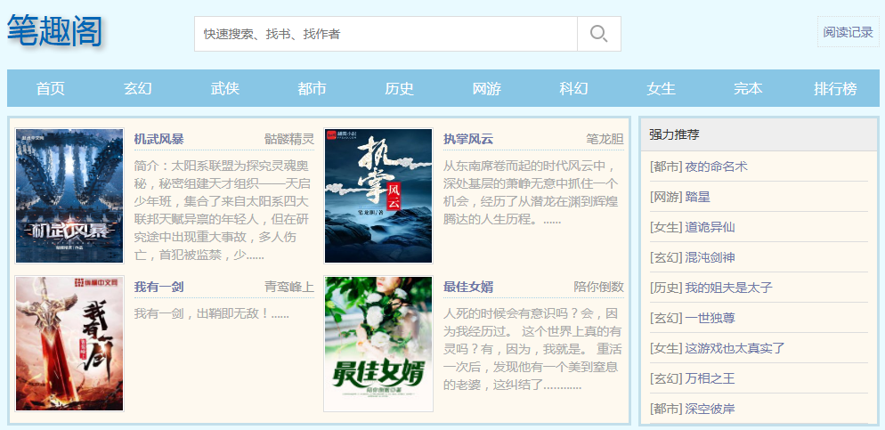The width and height of the screenshot is (885, 430).
Task: Click the magnifier search icon
Action: click(599, 34)
